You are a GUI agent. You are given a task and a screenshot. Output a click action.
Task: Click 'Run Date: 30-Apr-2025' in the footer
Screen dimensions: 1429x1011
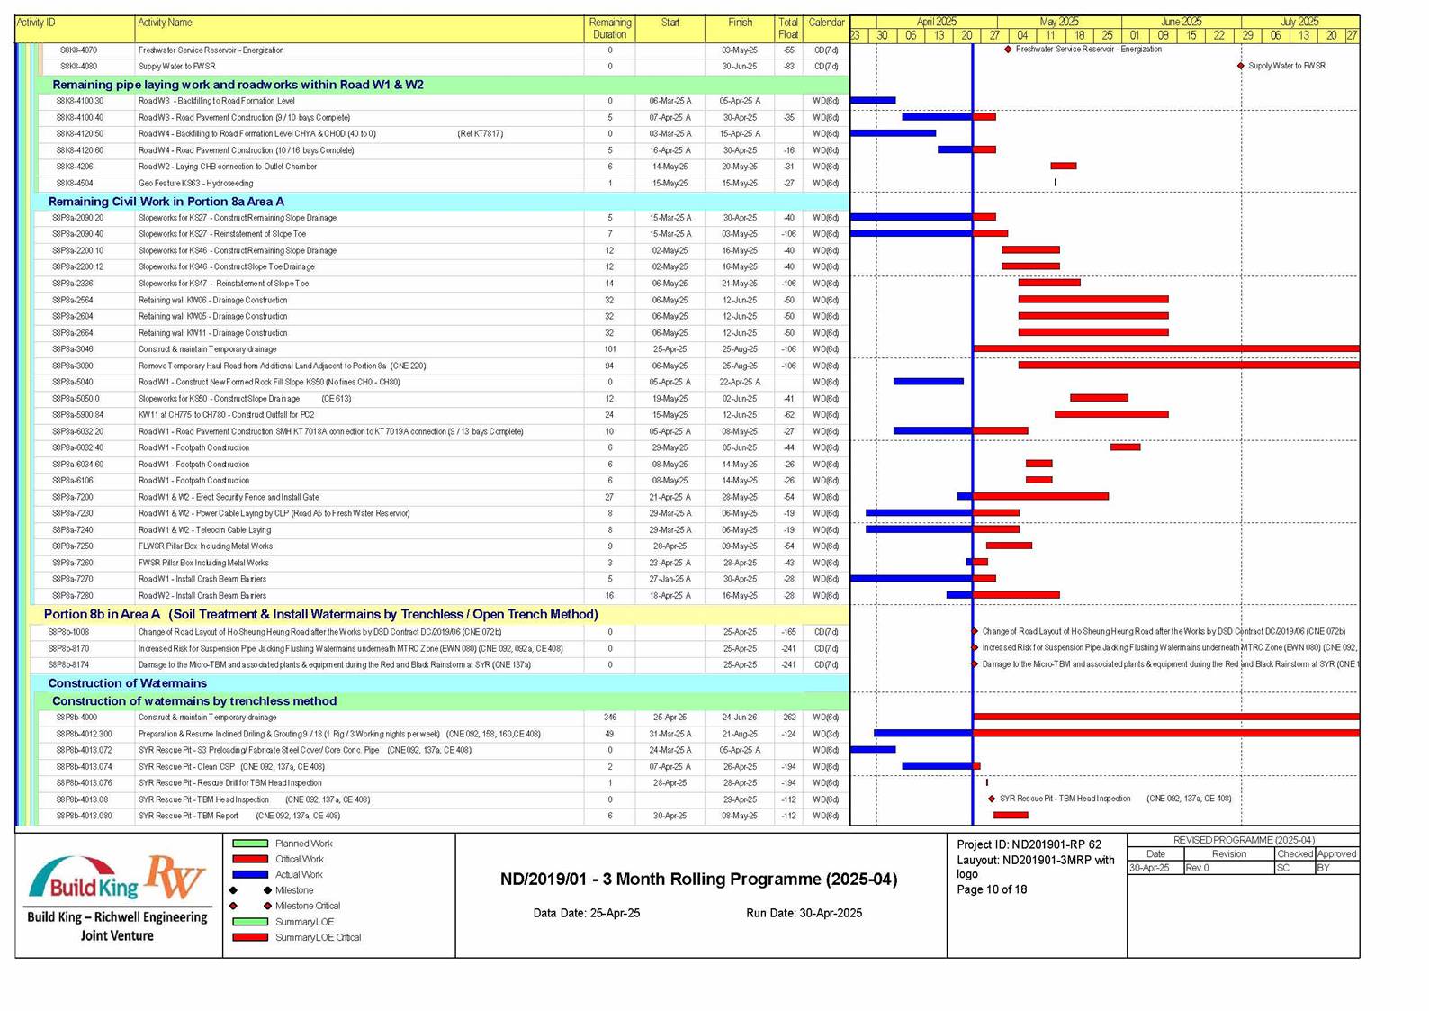(x=804, y=913)
